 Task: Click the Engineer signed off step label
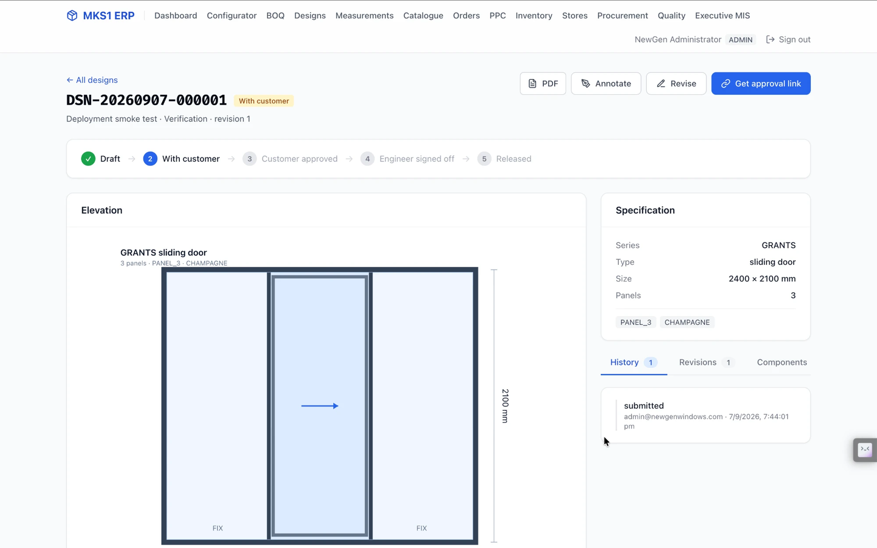click(x=417, y=159)
